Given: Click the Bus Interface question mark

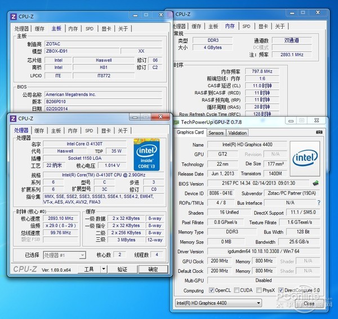Looking at the screenshot, I should click(319, 202).
